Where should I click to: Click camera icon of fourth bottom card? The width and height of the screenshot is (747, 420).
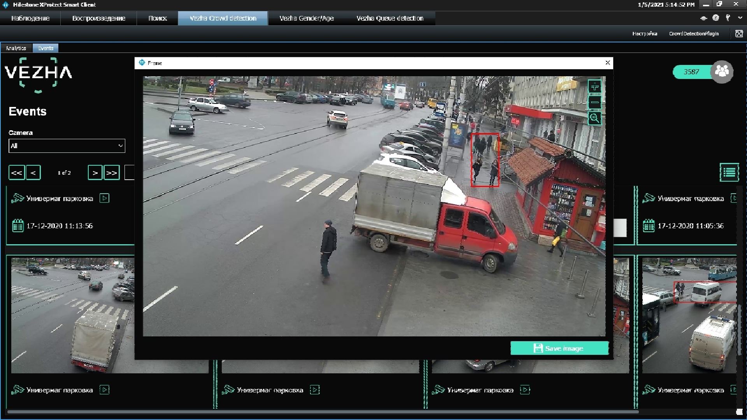coord(649,390)
